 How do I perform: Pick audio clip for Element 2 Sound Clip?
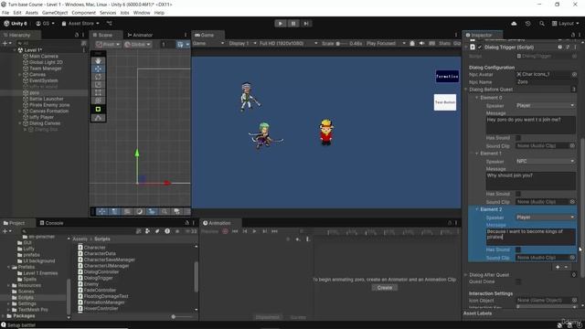[572, 258]
